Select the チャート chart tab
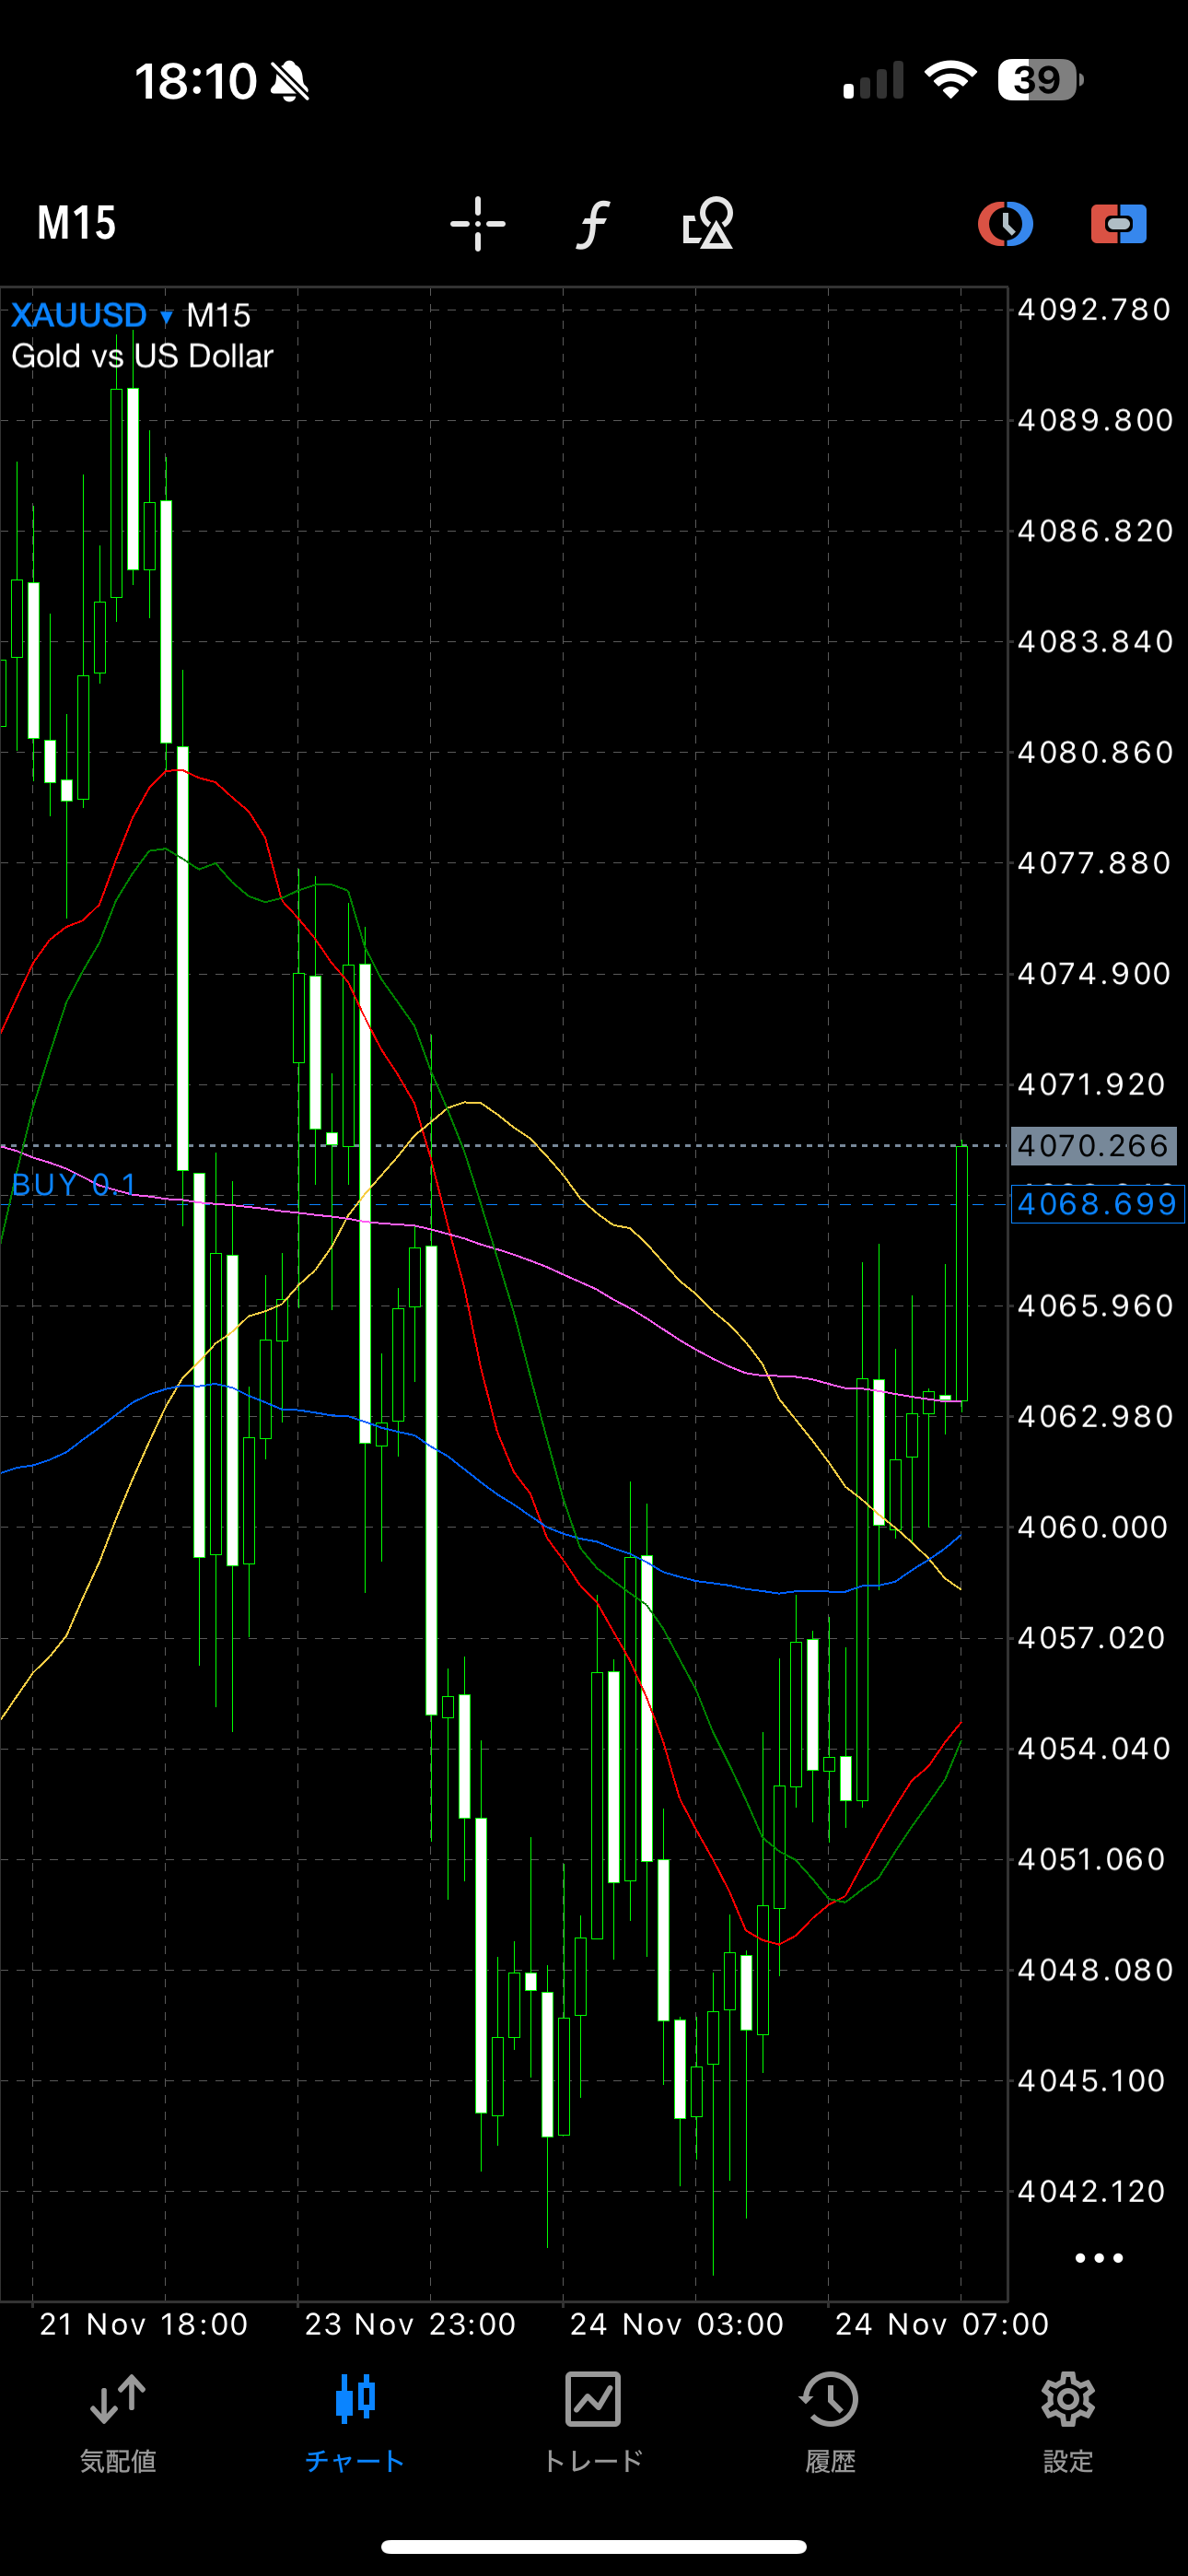Viewport: 1188px width, 2576px height. [x=355, y=2422]
